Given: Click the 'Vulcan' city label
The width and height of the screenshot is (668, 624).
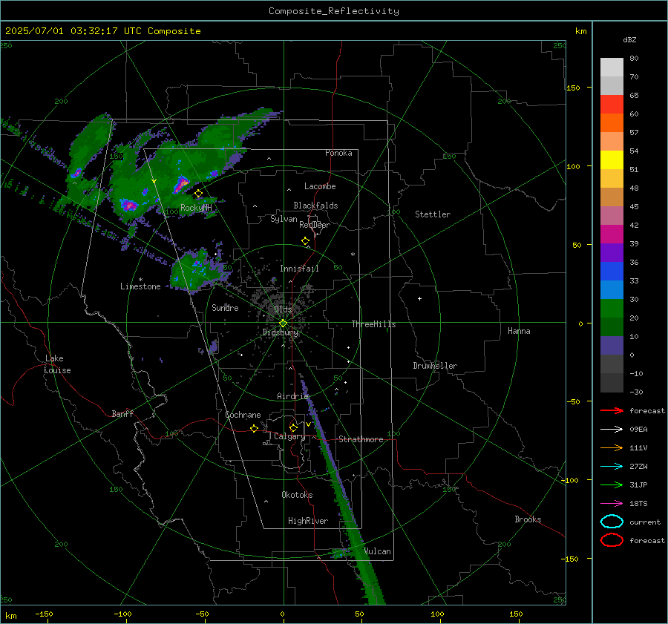Looking at the screenshot, I should pos(378,551).
